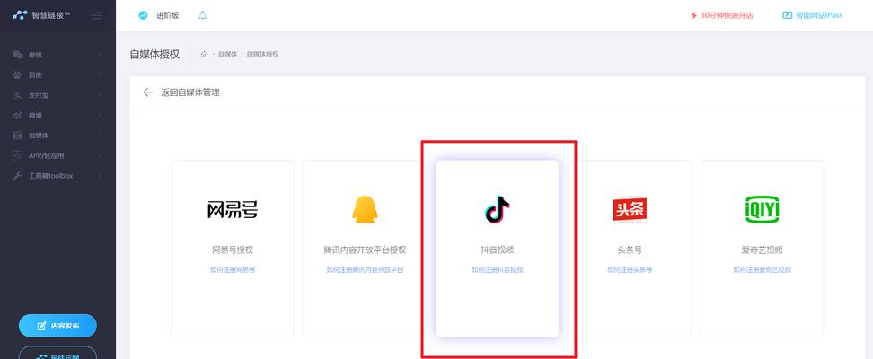
Task: Open the APP/轻应用 sidebar menu item
Action: click(x=57, y=155)
